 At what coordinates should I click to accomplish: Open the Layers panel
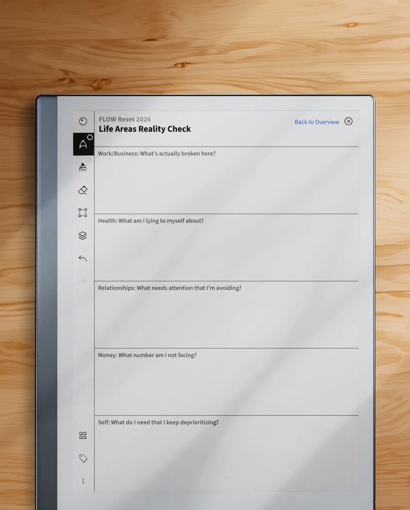[x=83, y=236]
